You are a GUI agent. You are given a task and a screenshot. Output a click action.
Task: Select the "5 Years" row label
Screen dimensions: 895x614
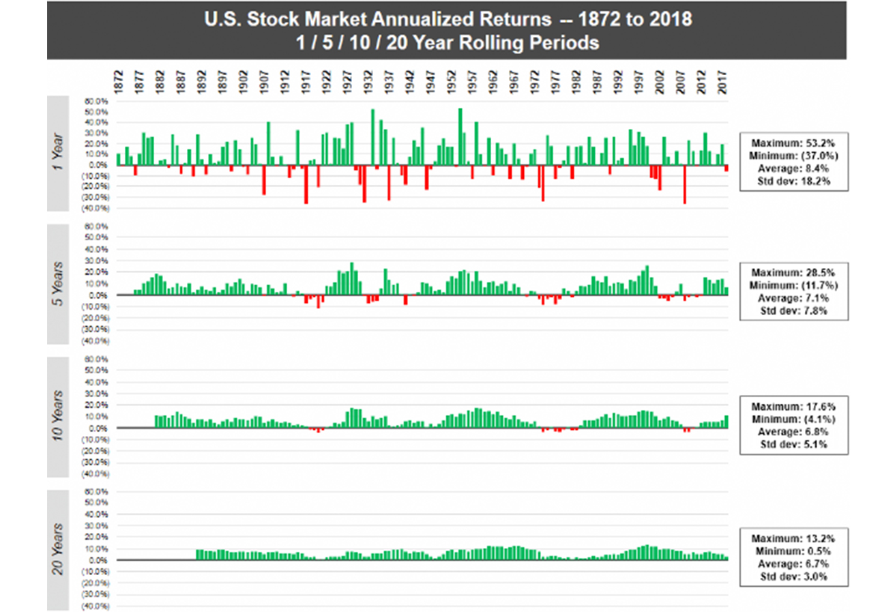tap(59, 283)
